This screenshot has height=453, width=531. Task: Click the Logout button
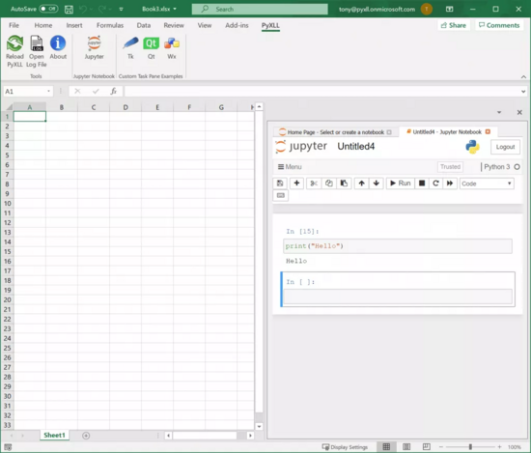click(x=505, y=147)
